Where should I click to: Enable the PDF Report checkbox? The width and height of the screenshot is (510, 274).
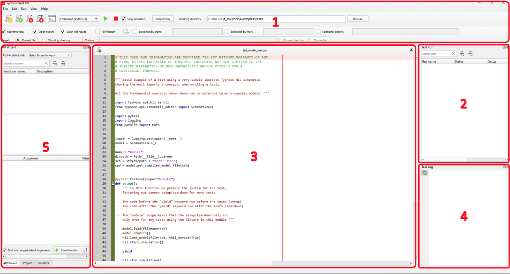coord(97,32)
